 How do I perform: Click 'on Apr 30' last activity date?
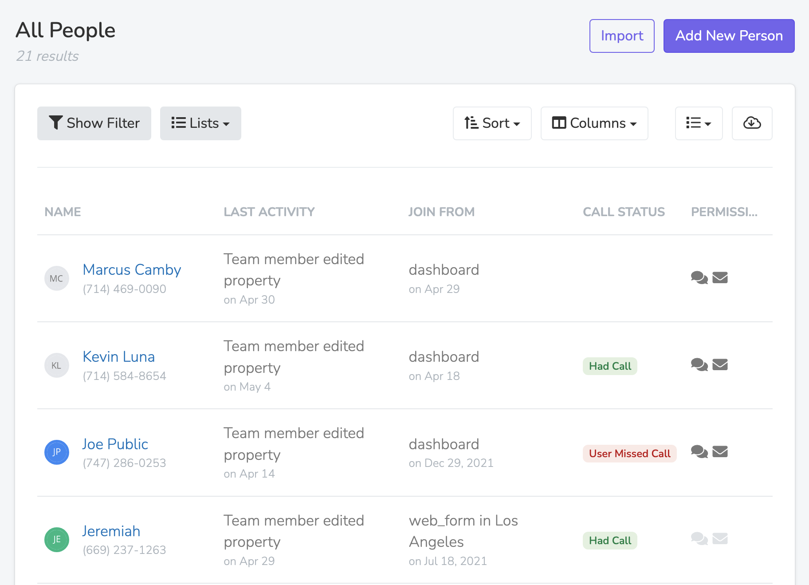pos(249,300)
